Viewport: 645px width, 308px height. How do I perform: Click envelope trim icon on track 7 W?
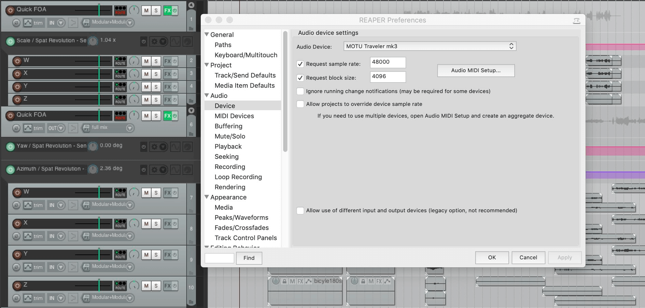tap(28, 205)
